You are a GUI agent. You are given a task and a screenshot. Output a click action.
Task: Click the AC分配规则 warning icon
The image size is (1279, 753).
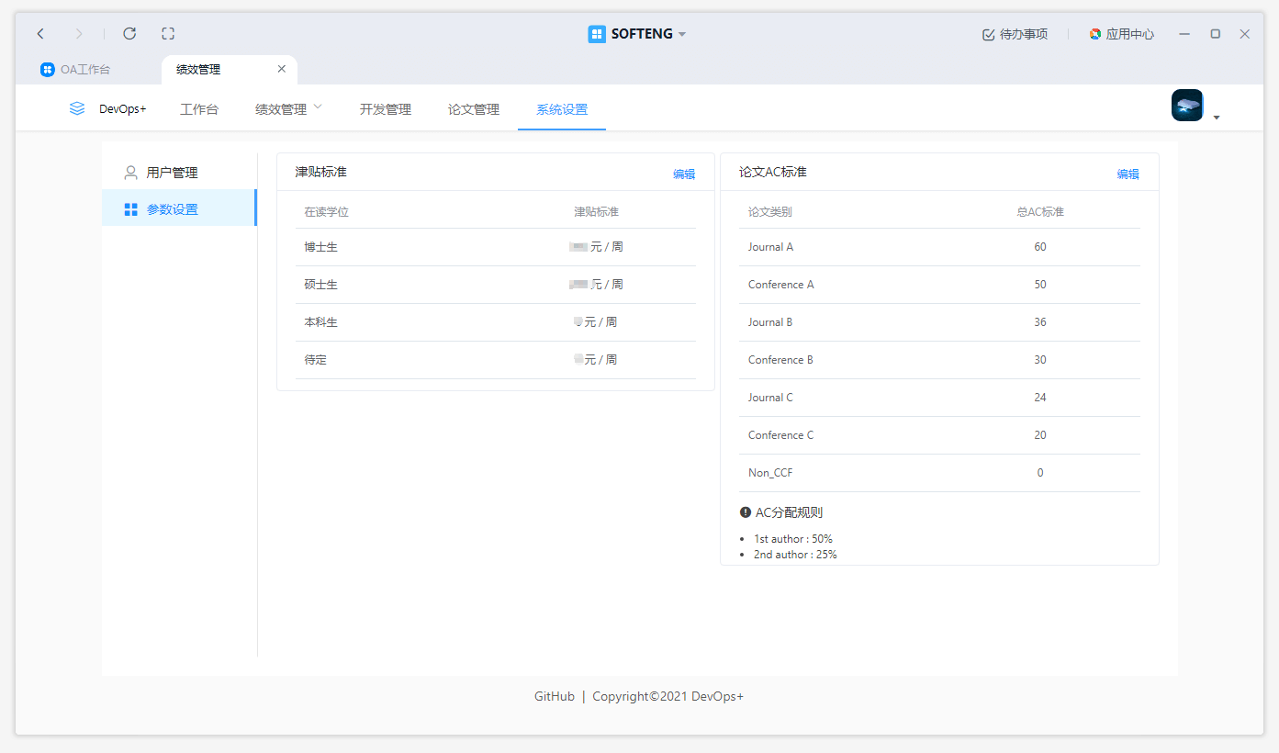[746, 512]
